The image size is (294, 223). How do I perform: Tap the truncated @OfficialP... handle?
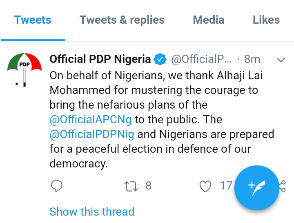201,59
